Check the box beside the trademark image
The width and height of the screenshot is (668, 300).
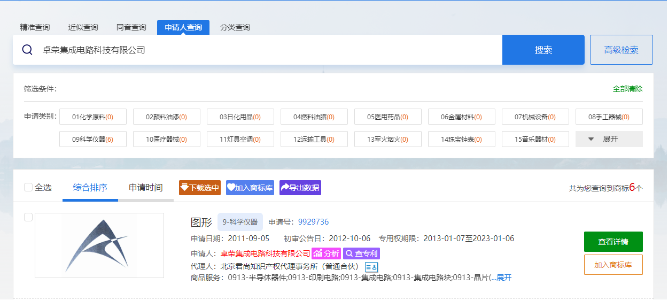28,217
